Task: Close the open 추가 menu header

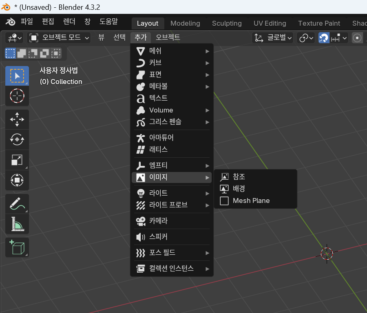Action: tap(141, 37)
